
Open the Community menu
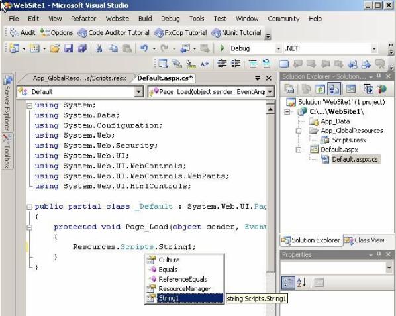[283, 19]
